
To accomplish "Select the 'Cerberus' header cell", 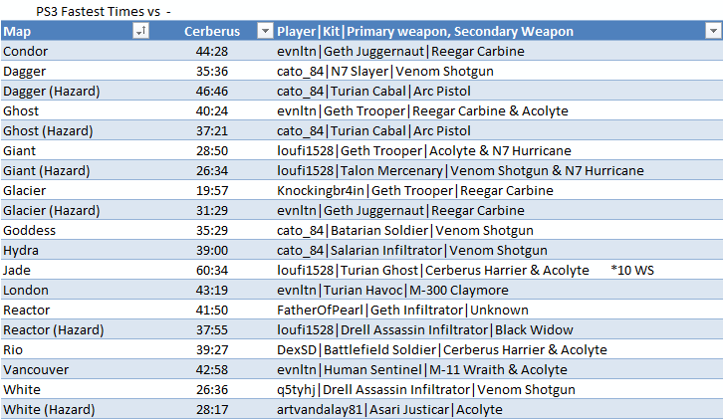I will point(212,31).
